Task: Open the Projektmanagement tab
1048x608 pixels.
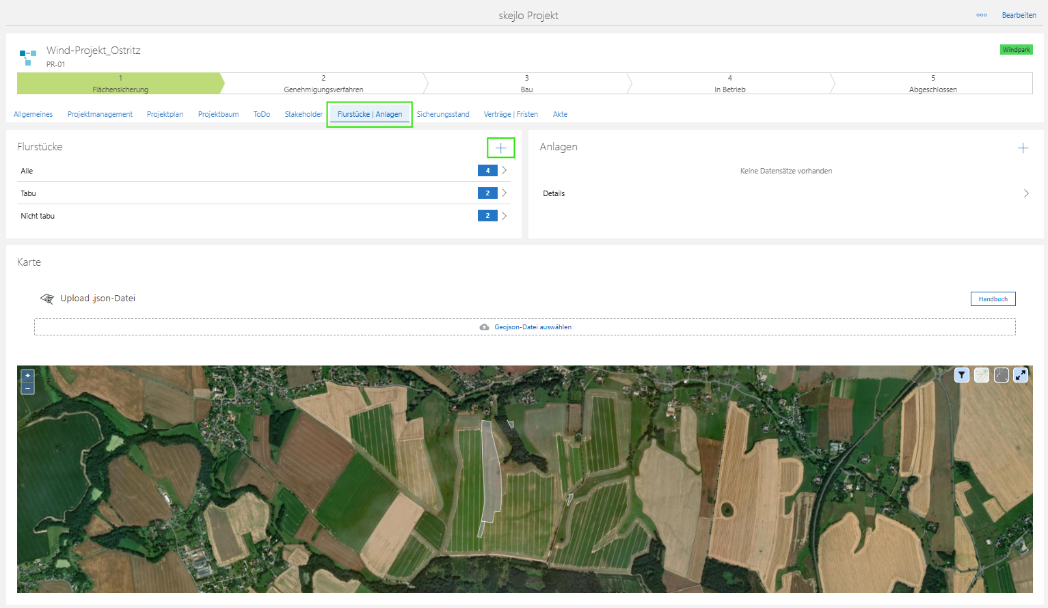Action: point(100,114)
